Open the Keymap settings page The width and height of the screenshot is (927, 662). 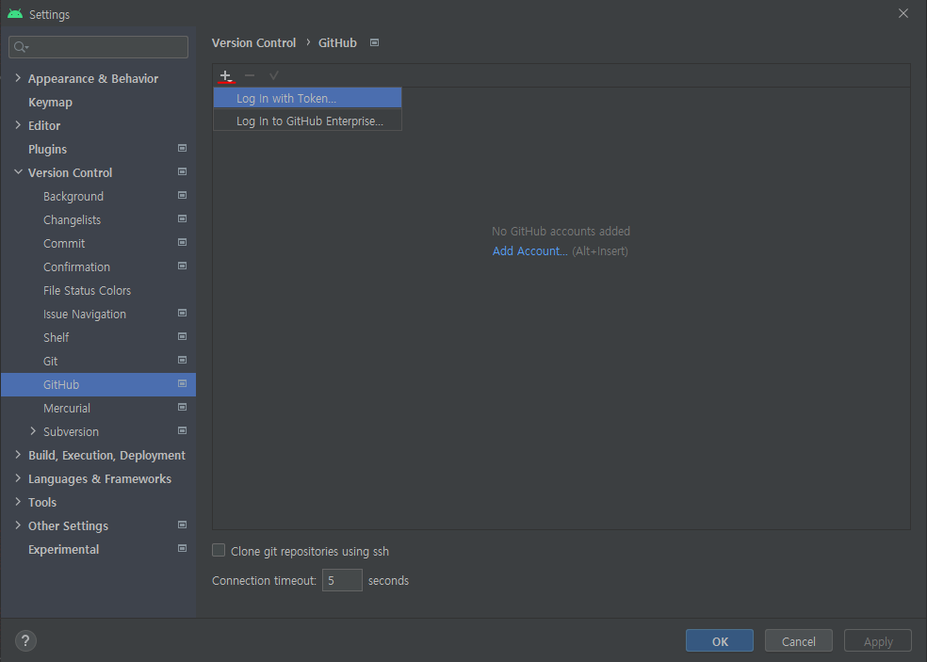tap(50, 103)
